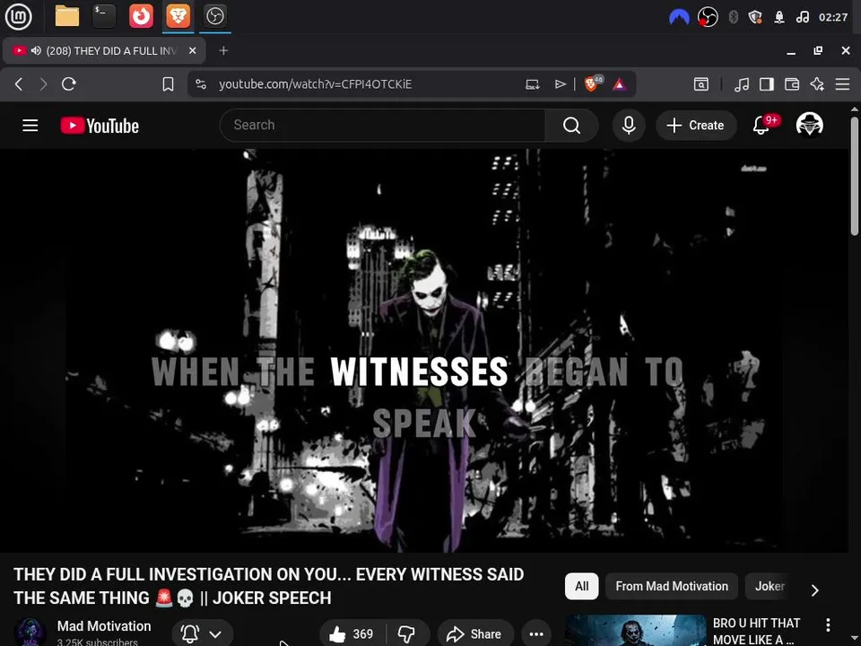
Task: Select the From Mad Motivation chip
Action: point(672,586)
